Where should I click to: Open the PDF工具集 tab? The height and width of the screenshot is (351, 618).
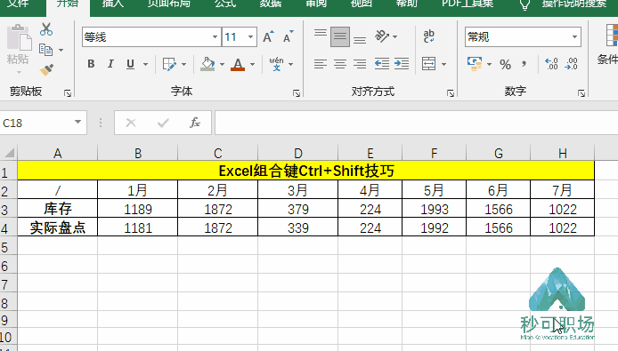(468, 4)
